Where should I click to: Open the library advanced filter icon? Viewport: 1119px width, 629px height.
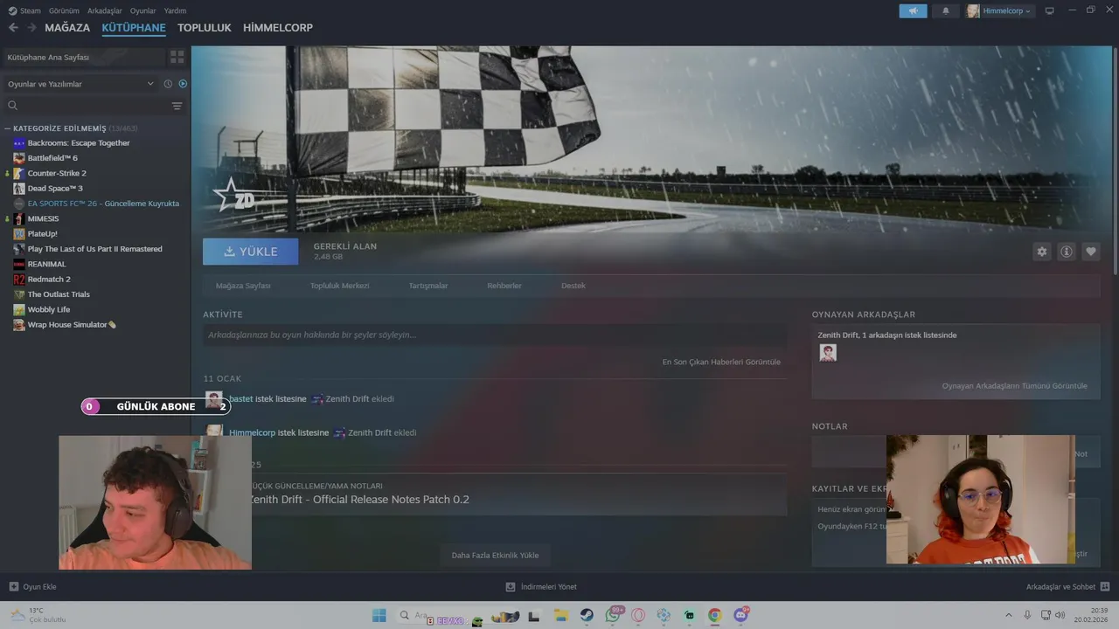pyautogui.click(x=177, y=106)
